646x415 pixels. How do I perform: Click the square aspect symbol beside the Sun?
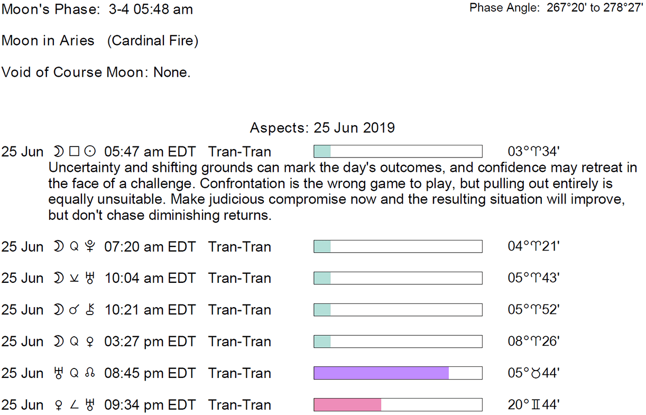click(74, 152)
